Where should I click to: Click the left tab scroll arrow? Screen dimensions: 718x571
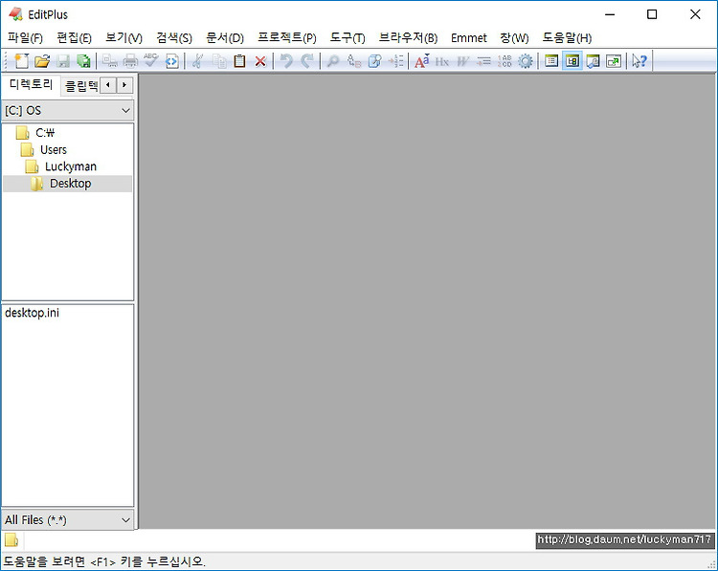coord(108,85)
